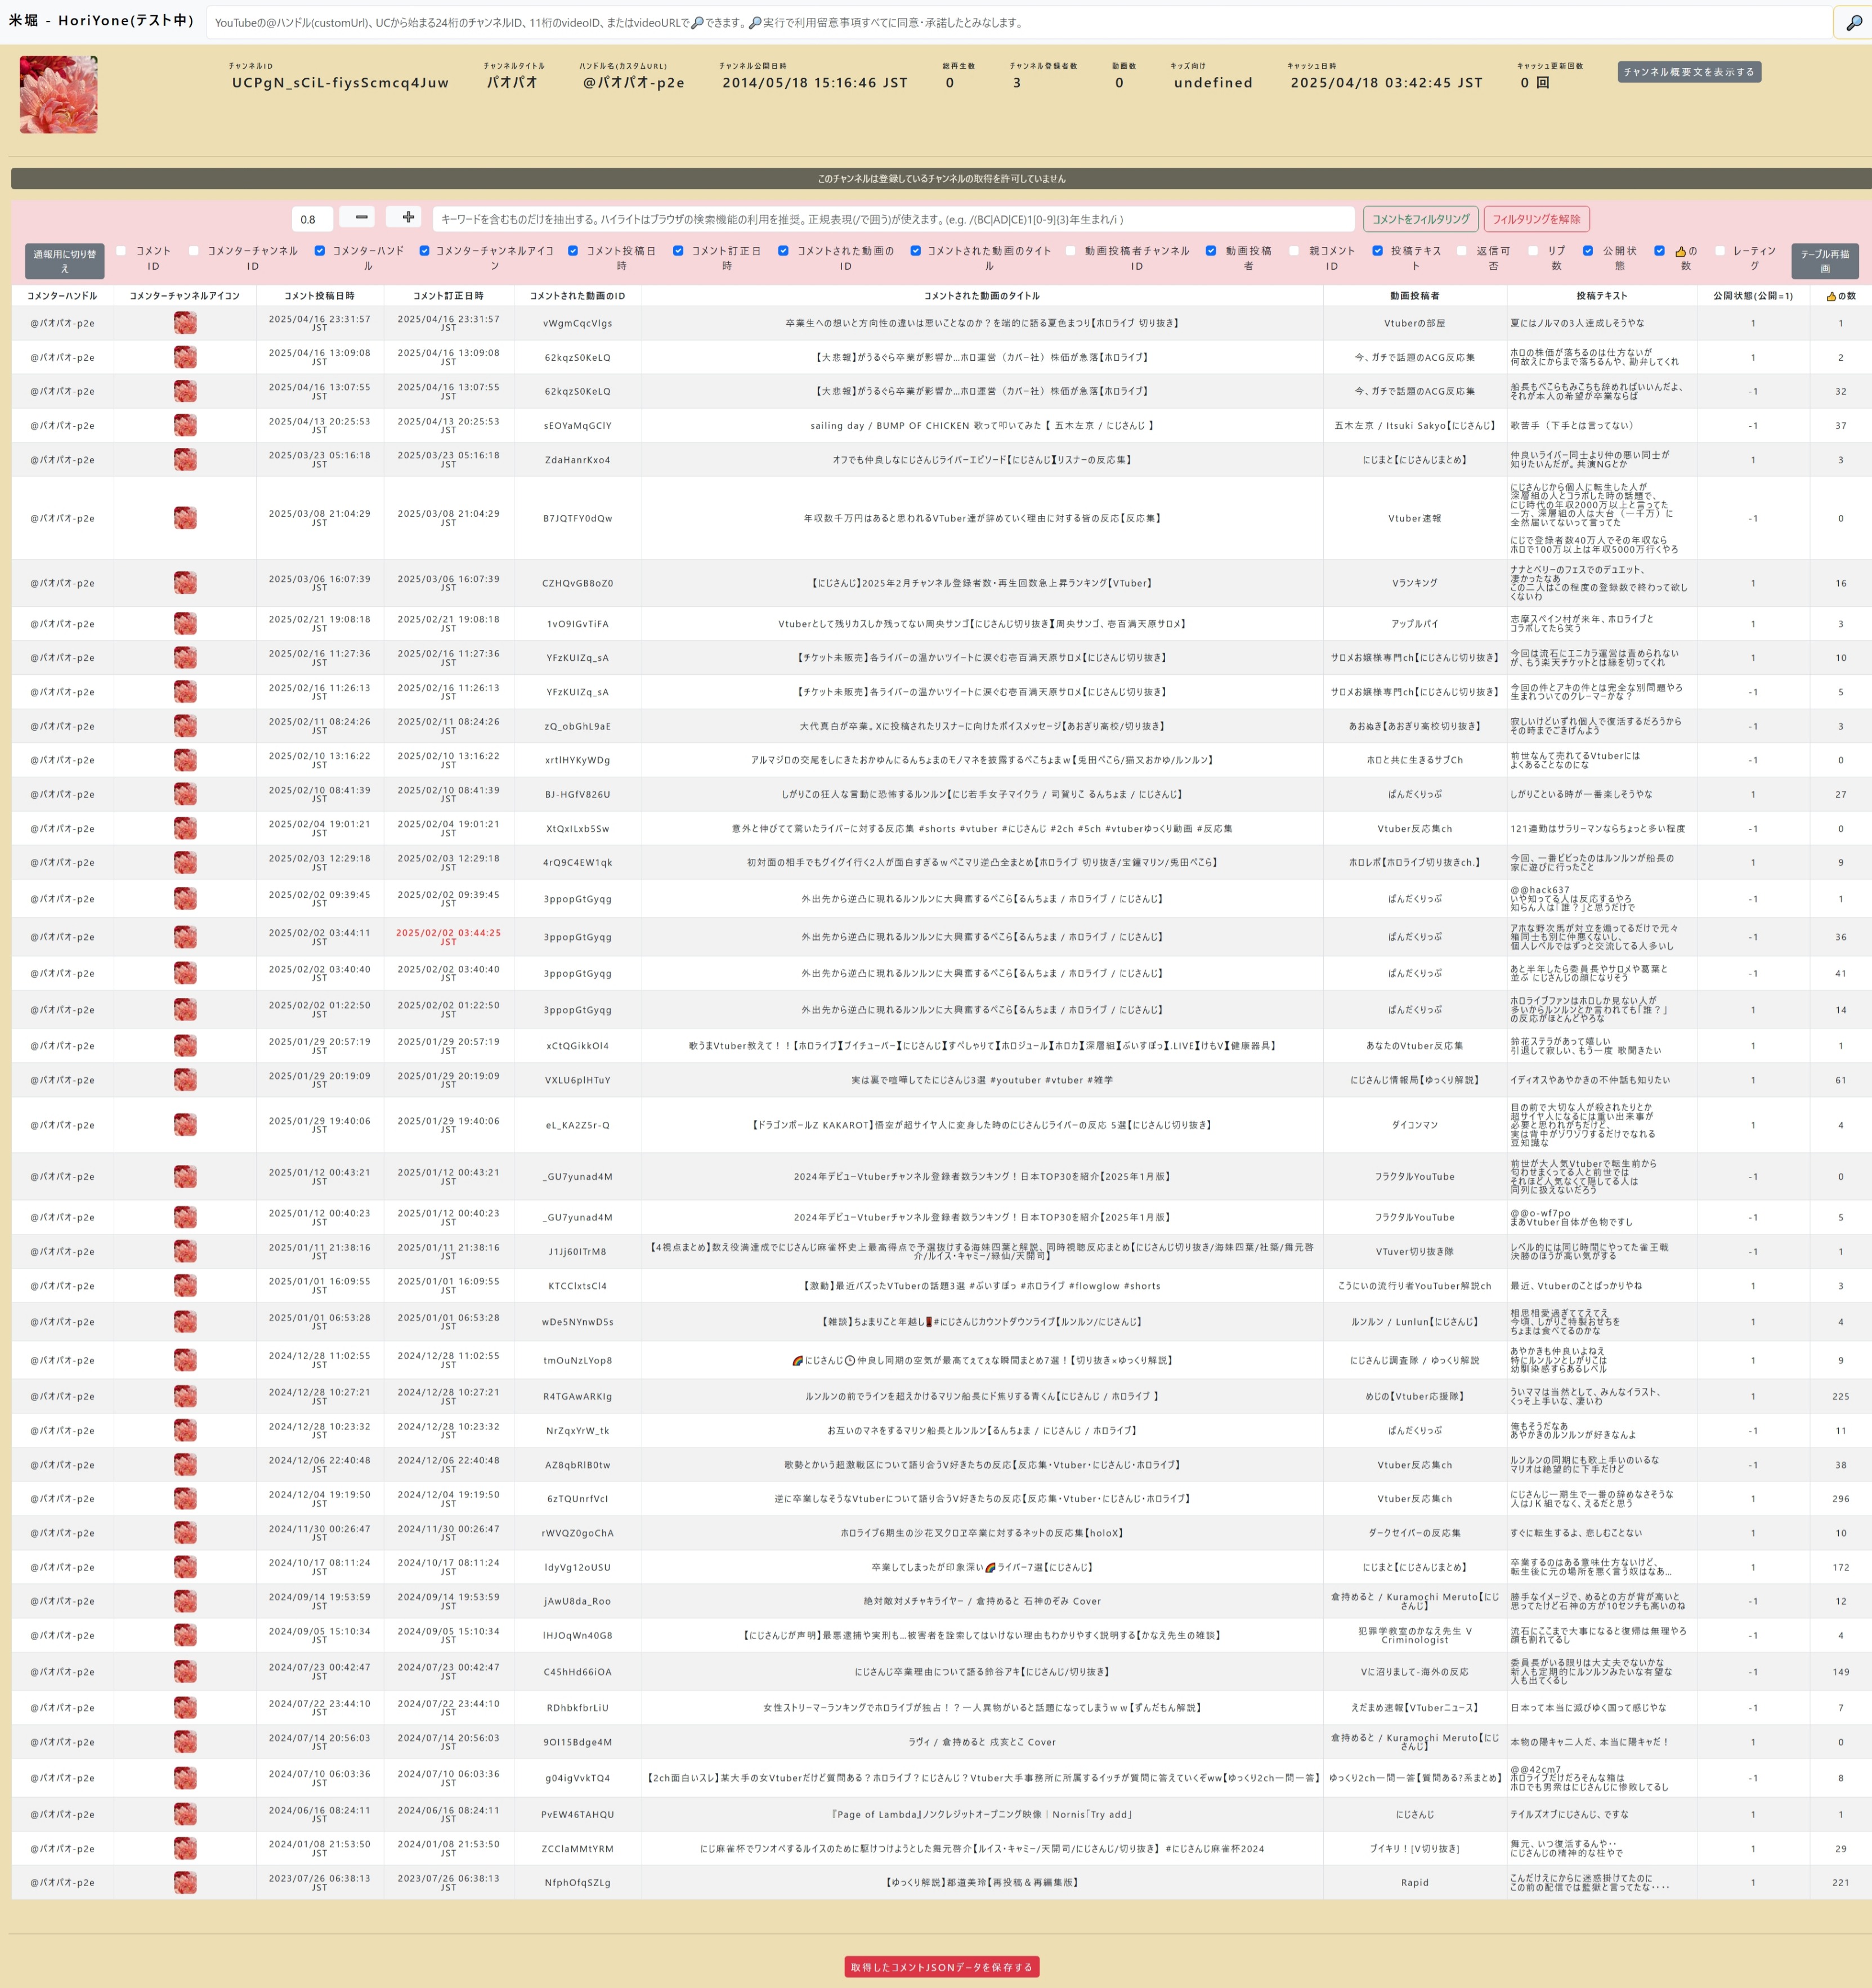Click commenter icon in row 2025/02/04 19:01:21
The width and height of the screenshot is (1872, 1988).
[x=185, y=829]
